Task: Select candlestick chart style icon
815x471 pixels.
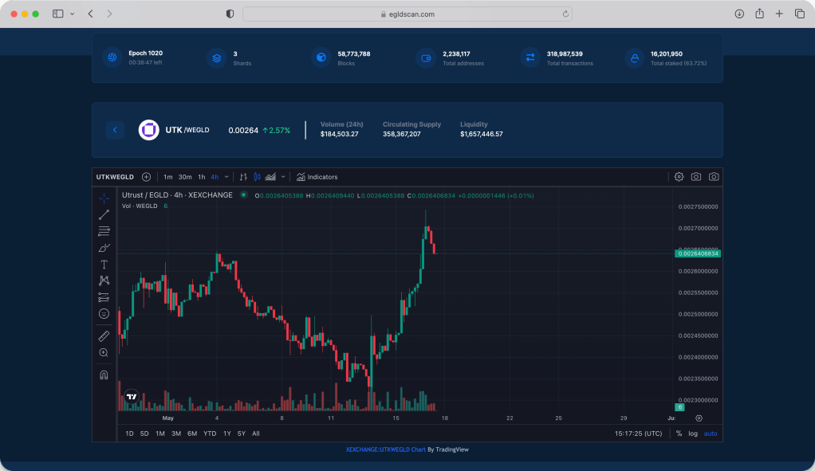Action: 257,177
